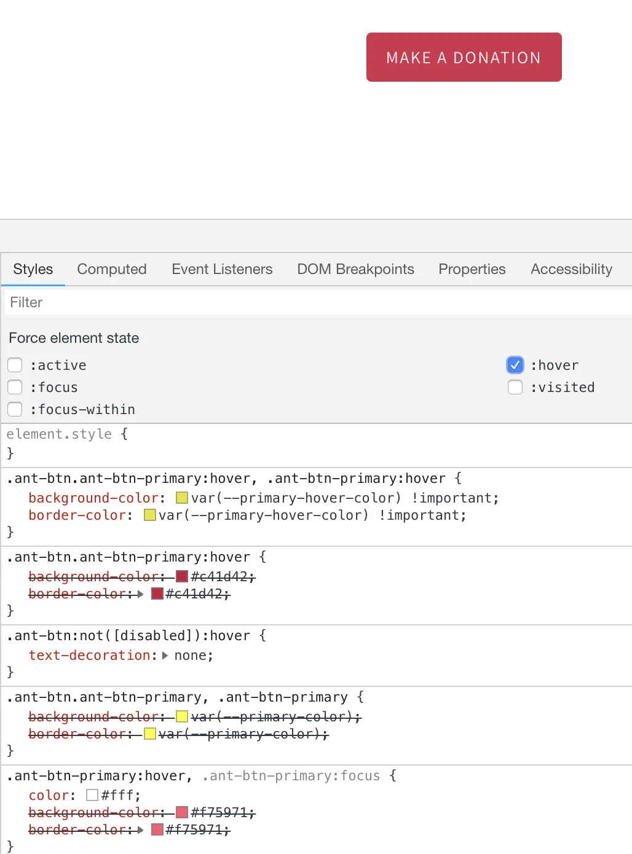The height and width of the screenshot is (854, 632).
Task: Open the Event Listeners tab
Action: pyautogui.click(x=222, y=269)
